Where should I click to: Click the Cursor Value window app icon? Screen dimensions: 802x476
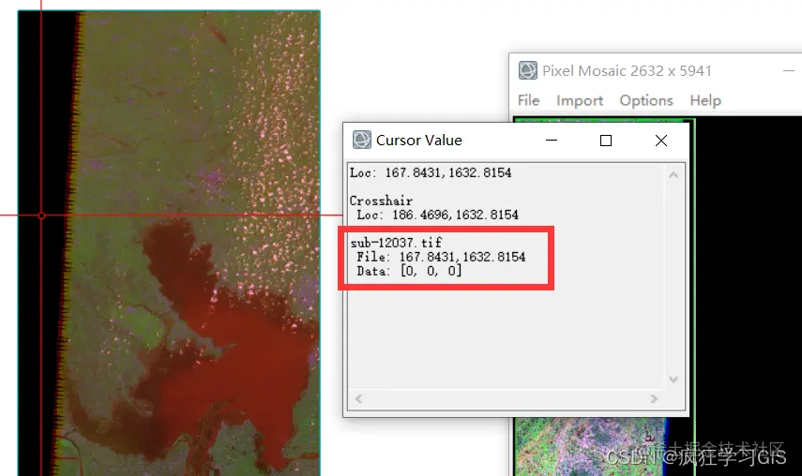pyautogui.click(x=362, y=140)
